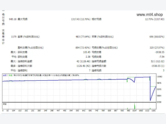Click the absolute drawdown value 945.18
The height and width of the screenshot is (124, 166).
click(x=13, y=19)
